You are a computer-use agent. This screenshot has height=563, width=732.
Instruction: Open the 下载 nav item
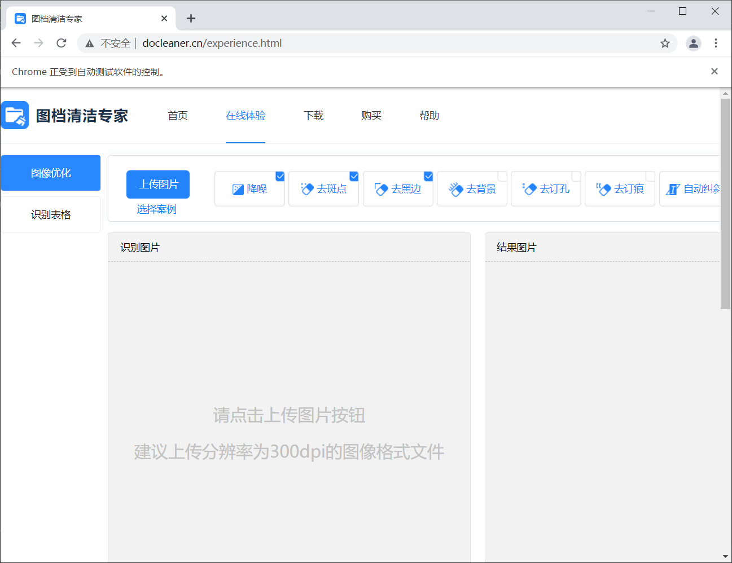pos(314,116)
